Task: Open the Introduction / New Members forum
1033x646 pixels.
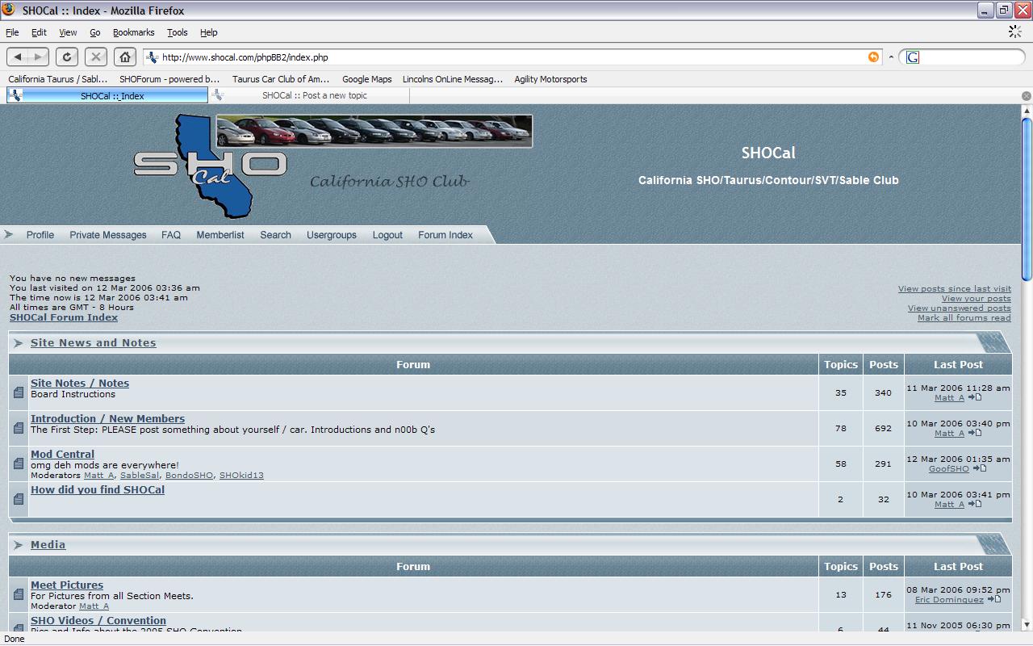Action: point(107,418)
